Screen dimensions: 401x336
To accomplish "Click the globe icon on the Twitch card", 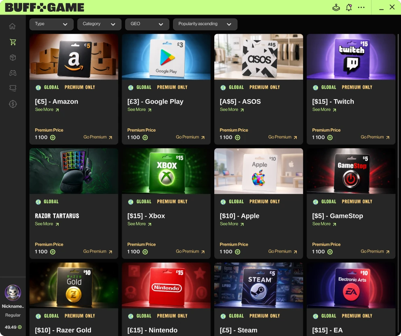I will tap(316, 87).
